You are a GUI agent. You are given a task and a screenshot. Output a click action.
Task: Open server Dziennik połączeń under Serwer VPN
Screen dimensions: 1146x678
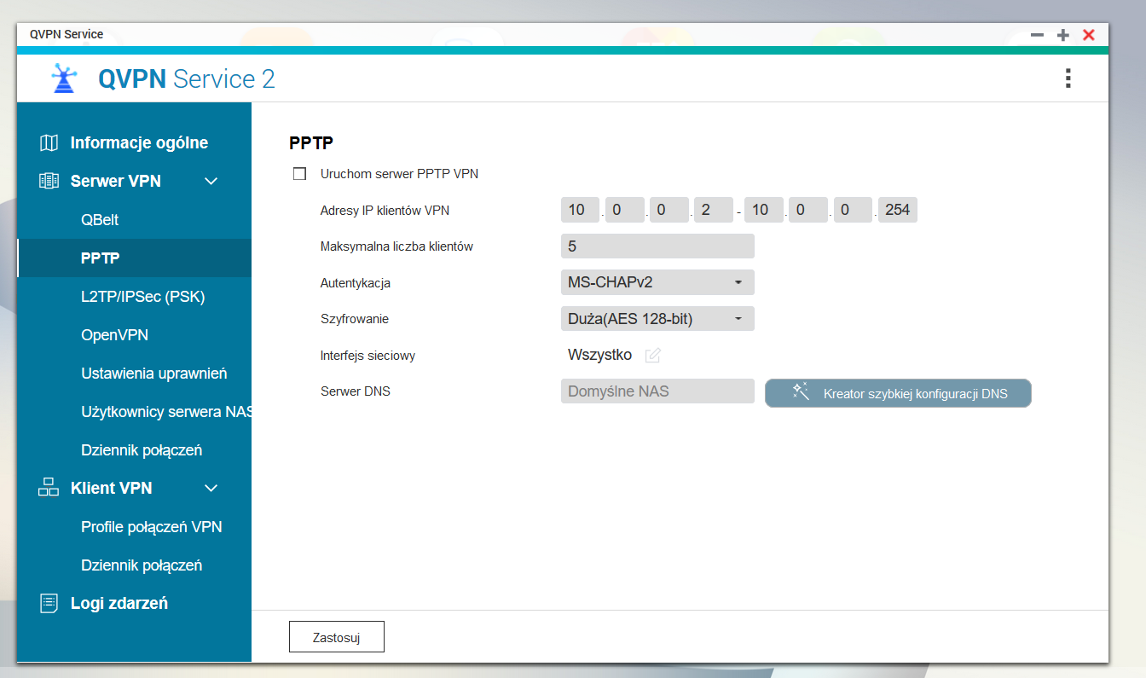point(134,449)
